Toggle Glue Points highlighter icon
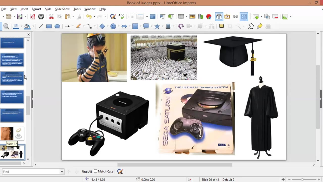This screenshot has height=182, width=323. [x=259, y=26]
